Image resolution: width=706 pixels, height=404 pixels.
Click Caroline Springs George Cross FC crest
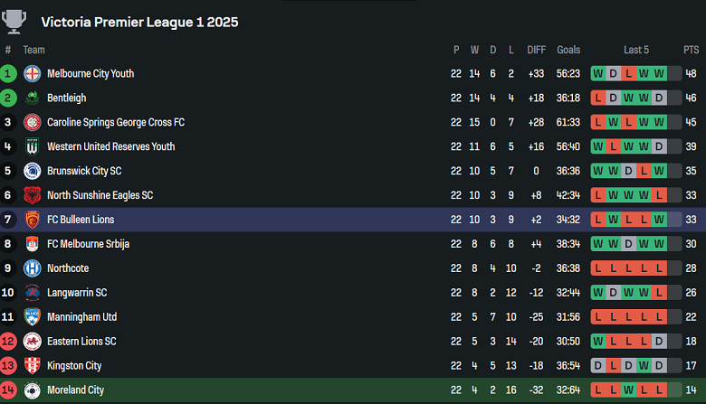33,122
